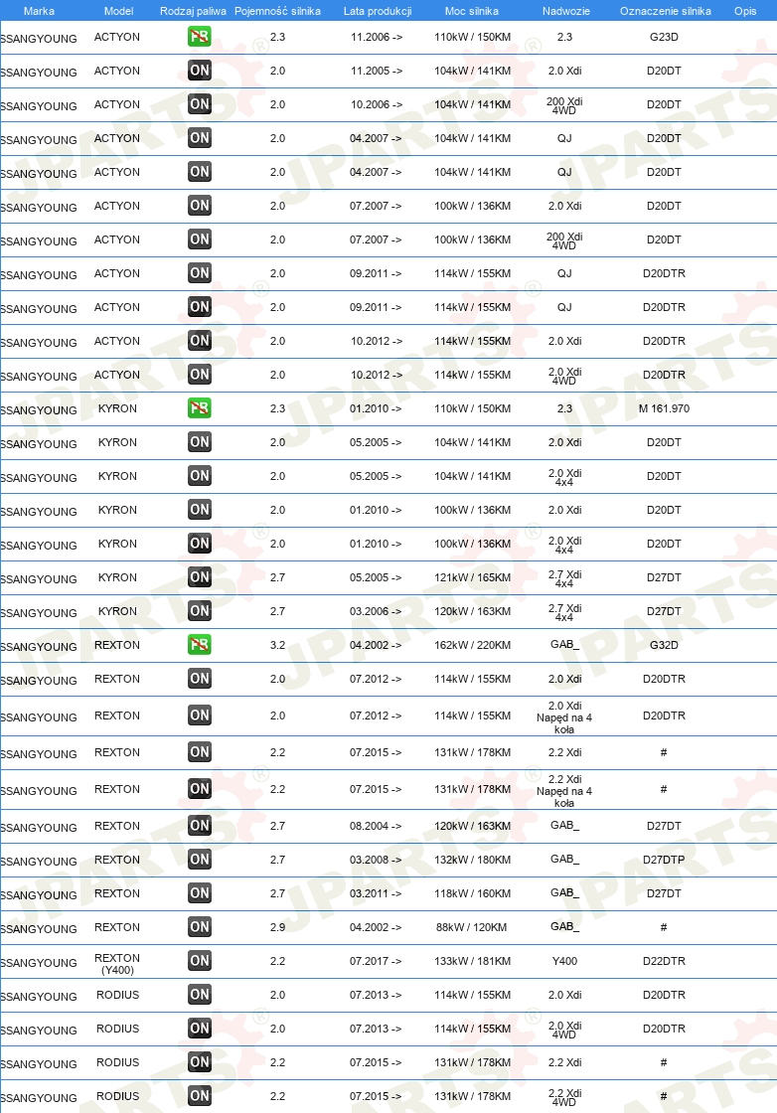Click the ON icon in the KYRON 05.2005 2.0 Xdi 4x4 row
This screenshot has height=1113, width=777.
click(200, 476)
